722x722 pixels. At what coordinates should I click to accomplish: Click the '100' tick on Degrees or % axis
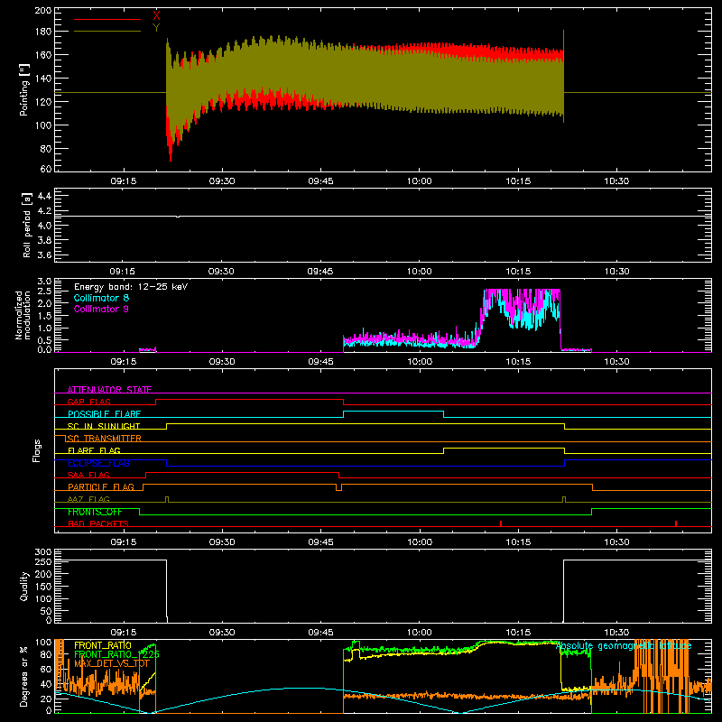coord(42,642)
